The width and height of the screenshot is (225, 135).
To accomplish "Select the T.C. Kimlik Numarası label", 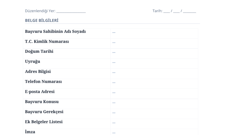I will click(x=47, y=42).
